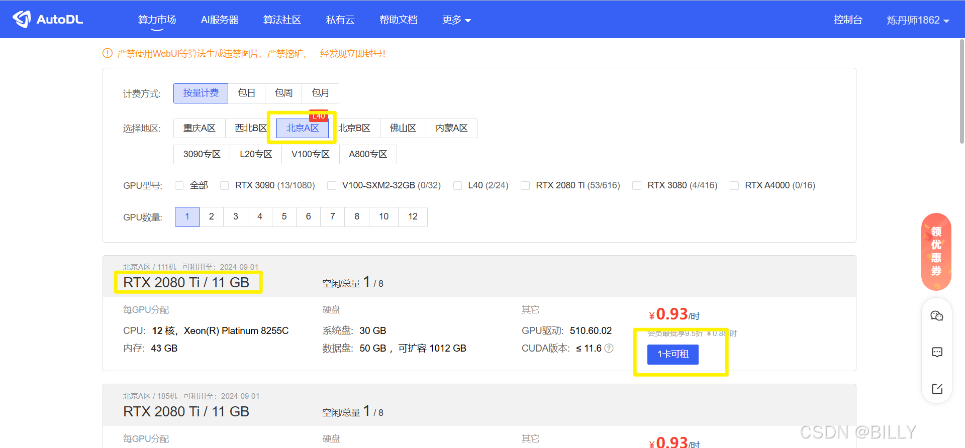Set GPU count to 5
965x448 pixels.
click(284, 216)
